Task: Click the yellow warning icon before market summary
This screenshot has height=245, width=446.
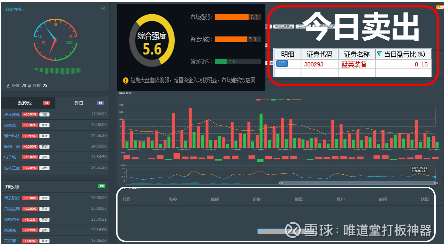Action: (x=126, y=80)
